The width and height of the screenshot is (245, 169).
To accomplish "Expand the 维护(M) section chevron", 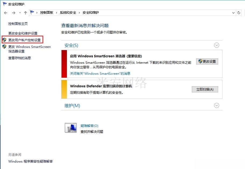I will (217, 106).
